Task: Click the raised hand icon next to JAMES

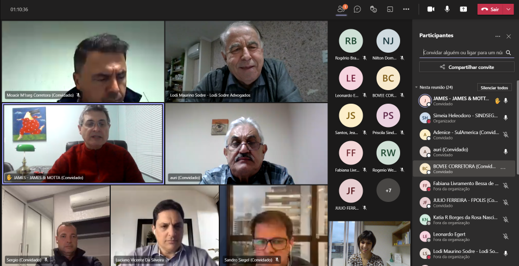Action: tap(497, 100)
